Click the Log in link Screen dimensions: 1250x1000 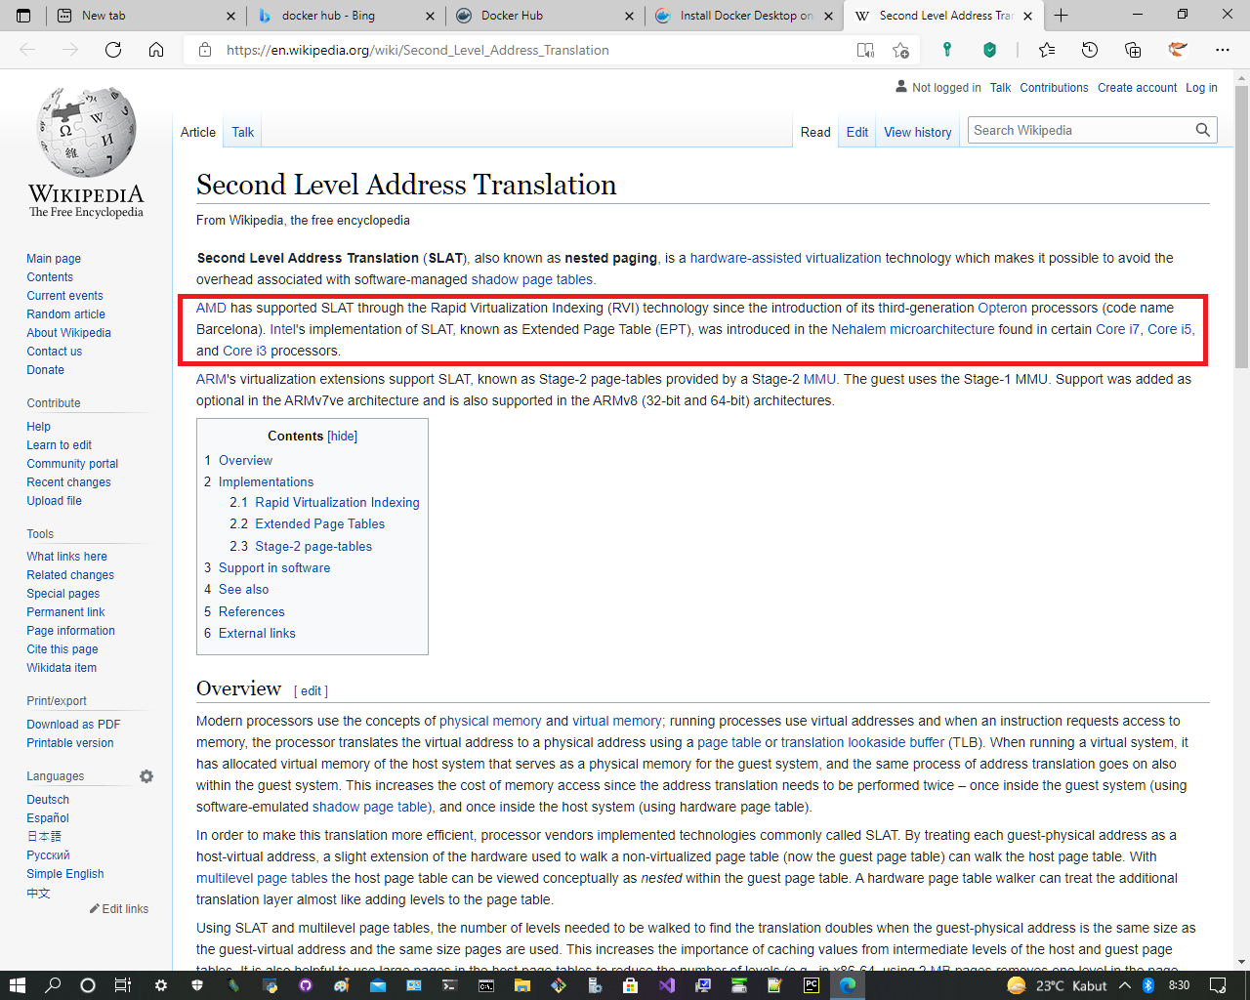pos(1201,88)
